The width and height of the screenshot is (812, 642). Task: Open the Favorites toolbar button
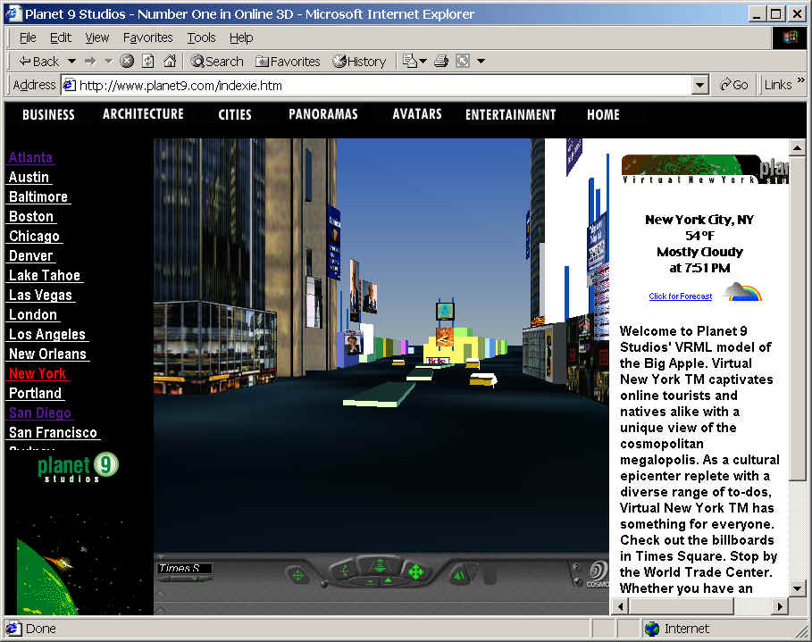[288, 62]
